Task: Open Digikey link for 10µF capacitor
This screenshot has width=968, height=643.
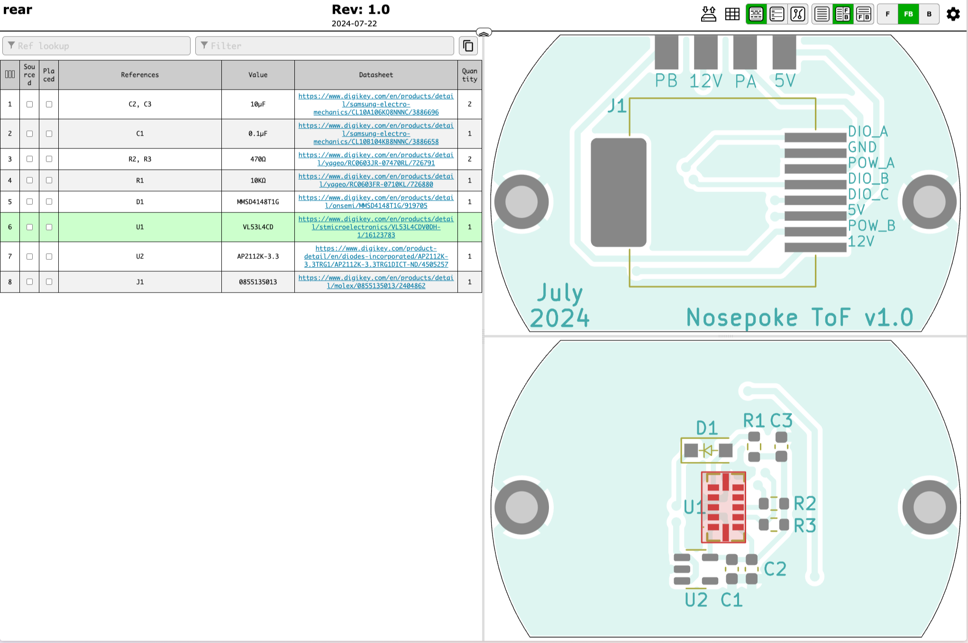Action: click(x=376, y=104)
